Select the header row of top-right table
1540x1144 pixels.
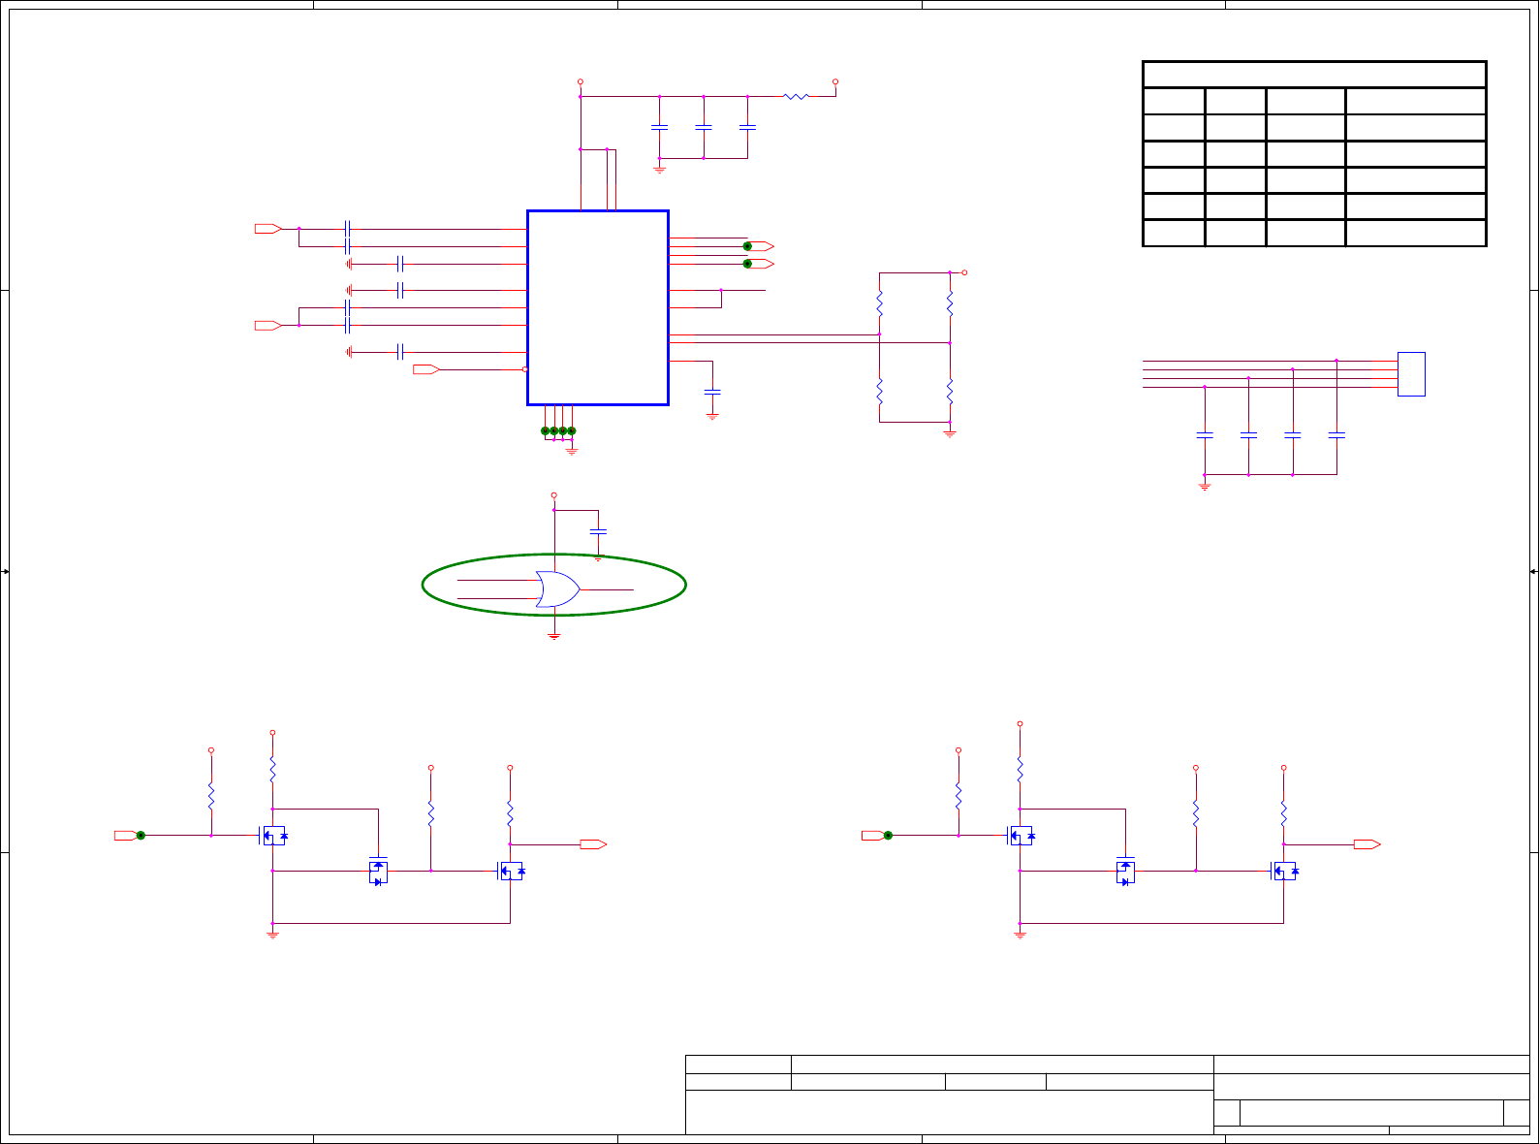pyautogui.click(x=1314, y=75)
